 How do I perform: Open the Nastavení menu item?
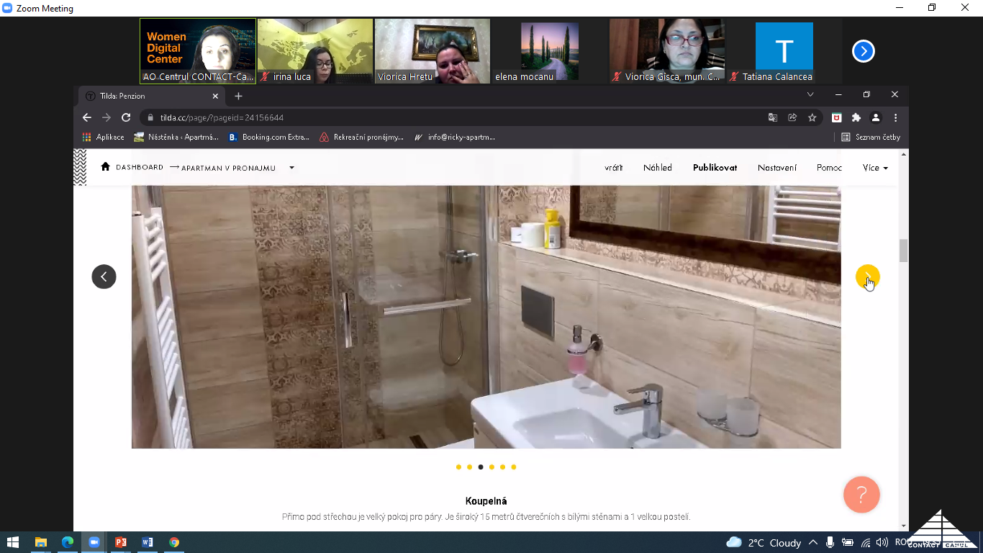click(x=776, y=168)
